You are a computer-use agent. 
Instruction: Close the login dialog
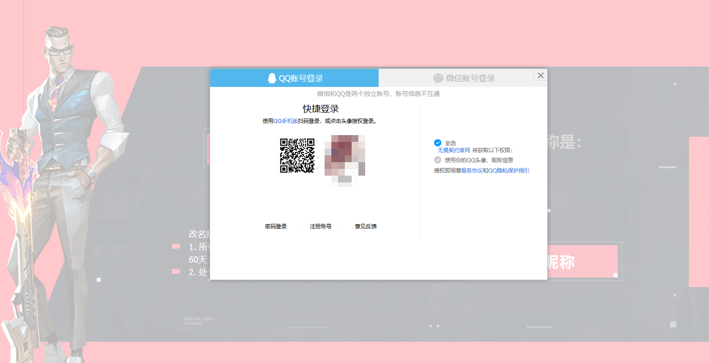[541, 75]
